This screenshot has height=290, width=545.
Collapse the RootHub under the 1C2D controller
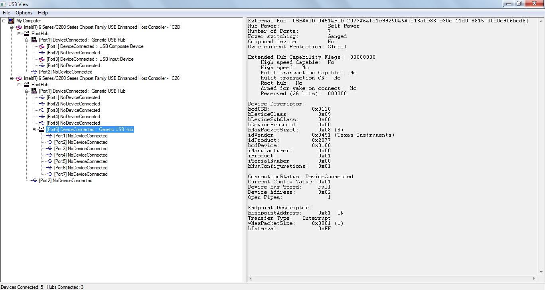coord(19,34)
